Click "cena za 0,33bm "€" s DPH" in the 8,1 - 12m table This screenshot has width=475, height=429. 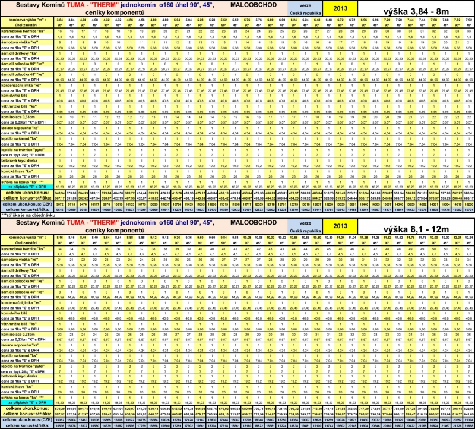pos(23,339)
